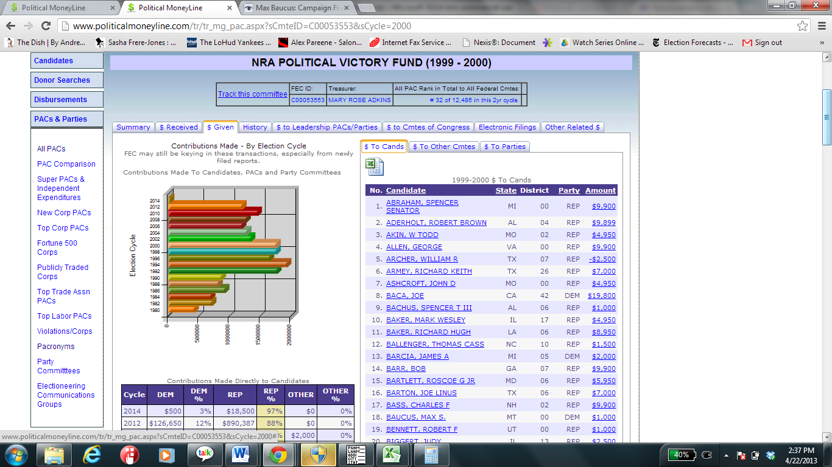Image resolution: width=832 pixels, height=467 pixels.
Task: Open the Election Forecasts bookmark
Action: pos(693,43)
